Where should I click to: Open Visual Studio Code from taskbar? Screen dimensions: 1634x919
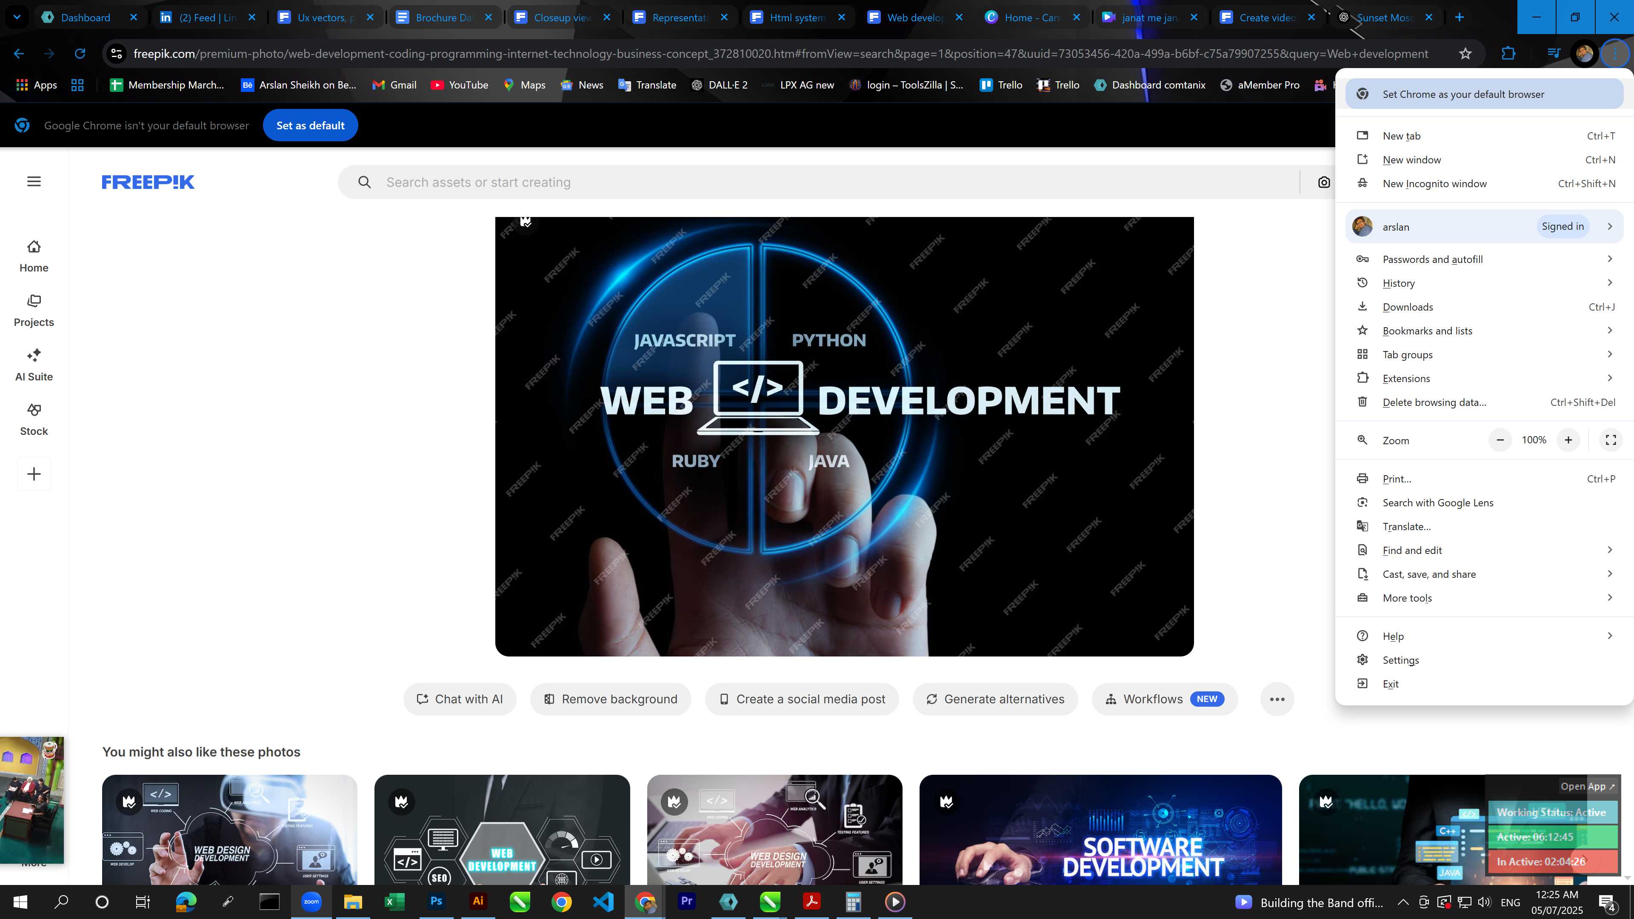[603, 901]
